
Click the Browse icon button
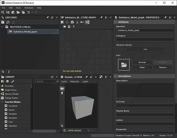142,62
